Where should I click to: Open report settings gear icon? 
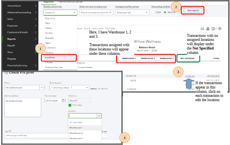coord(220,28)
